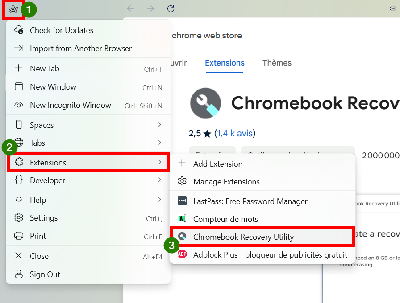Click the browser forward arrow
400x303 pixels.
(x=150, y=8)
